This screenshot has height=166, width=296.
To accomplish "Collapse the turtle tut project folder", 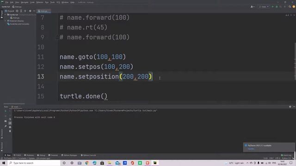I will pos(6,14).
